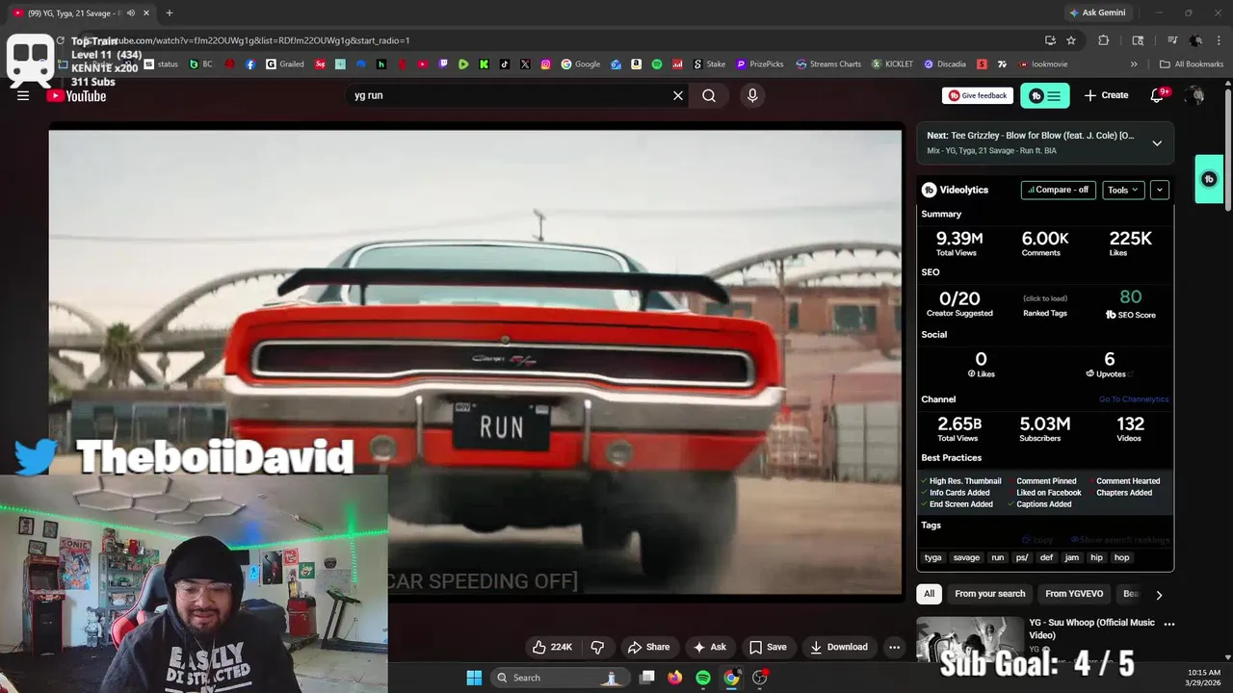Open the TubeBuddy menu in YouTube header
The image size is (1233, 693).
pos(1045,95)
